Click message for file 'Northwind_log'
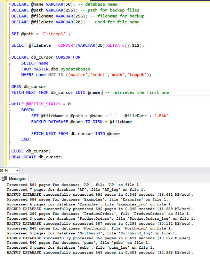 92,233
